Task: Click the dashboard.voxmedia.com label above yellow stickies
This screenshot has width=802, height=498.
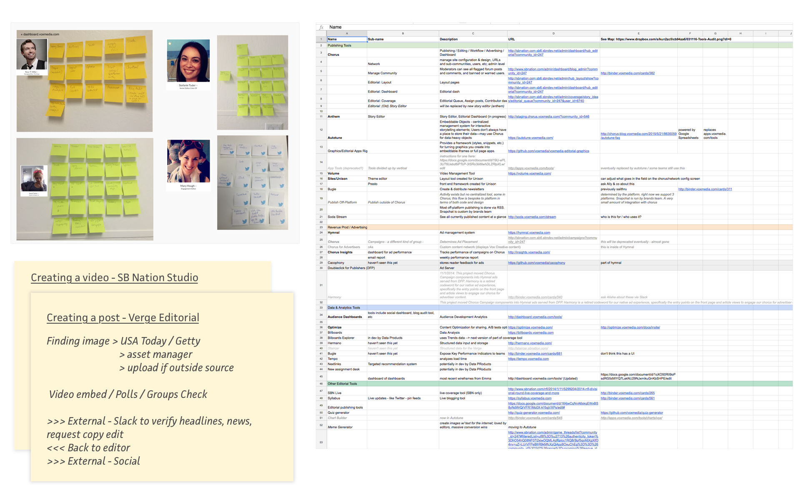Action: pyautogui.click(x=40, y=34)
